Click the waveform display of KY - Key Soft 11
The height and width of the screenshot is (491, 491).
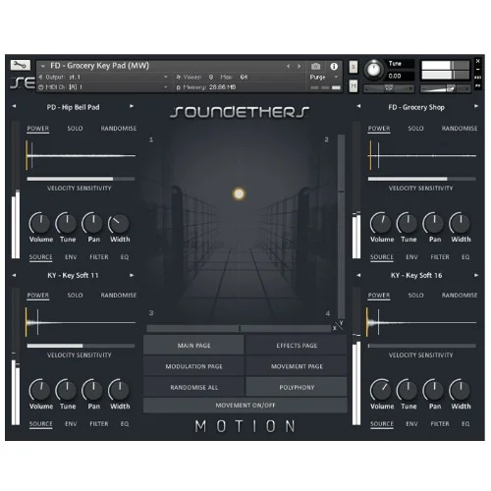pos(81,322)
